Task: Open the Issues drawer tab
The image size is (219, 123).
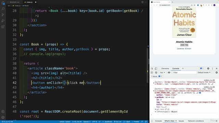Action: point(181,121)
